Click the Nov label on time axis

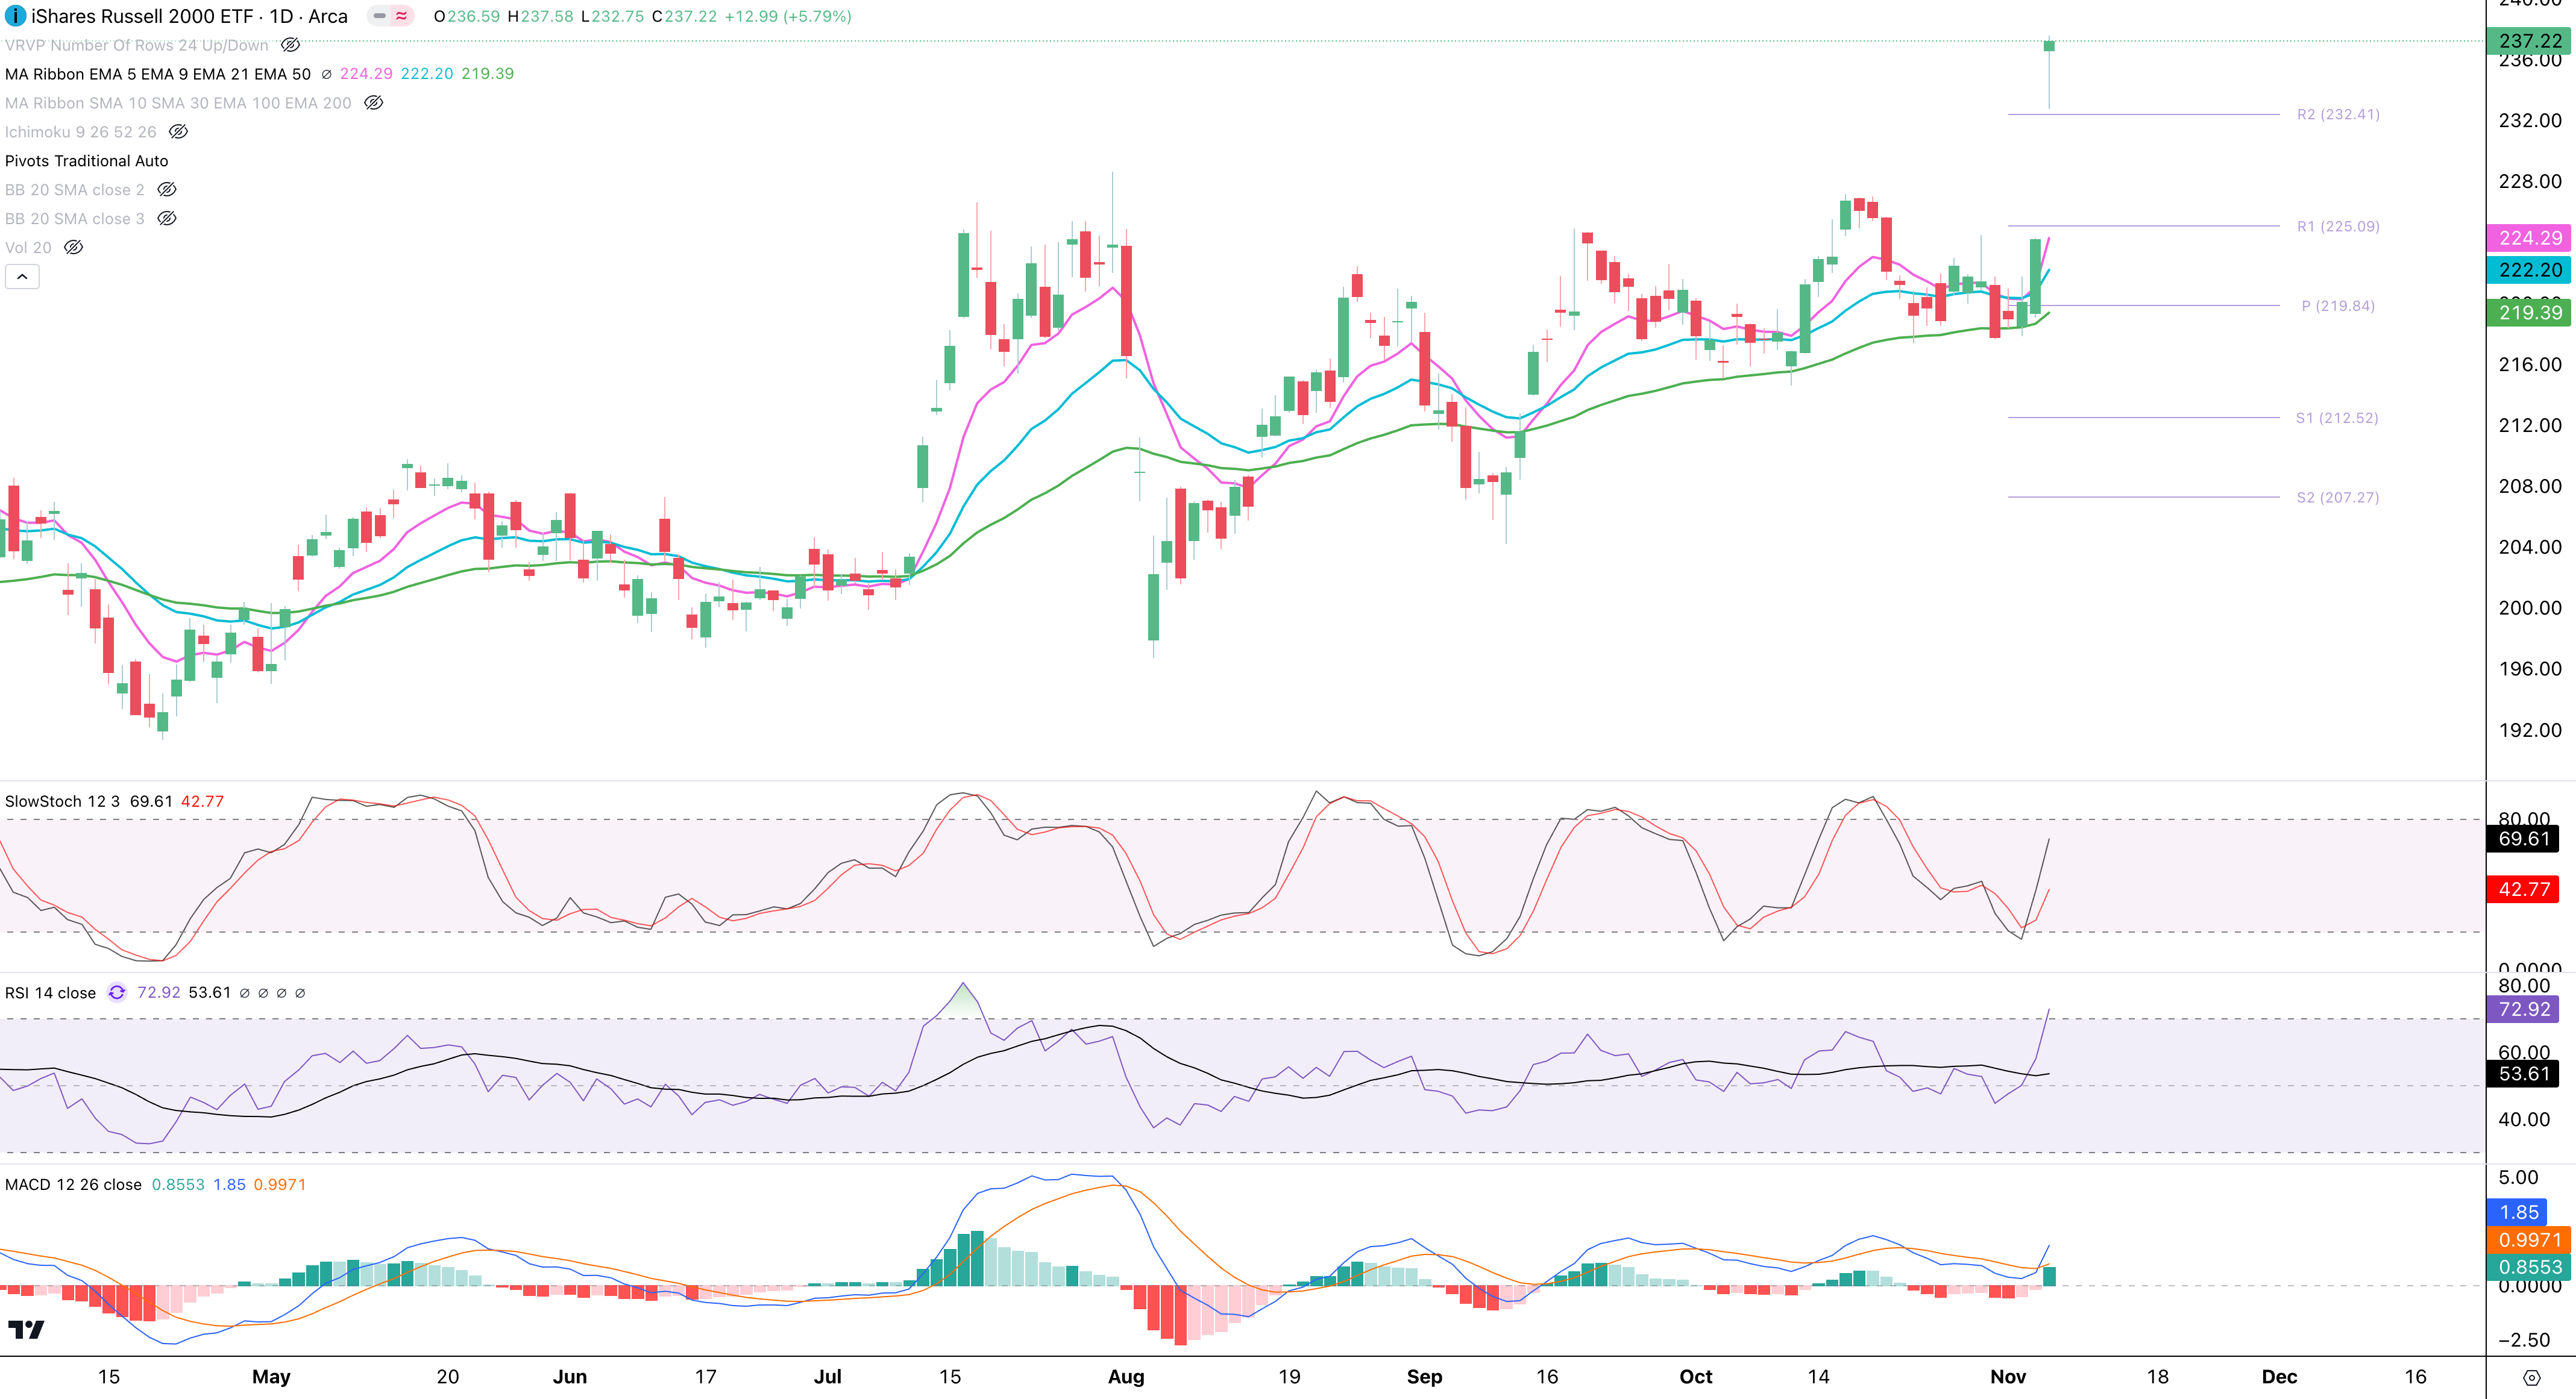click(2008, 1377)
